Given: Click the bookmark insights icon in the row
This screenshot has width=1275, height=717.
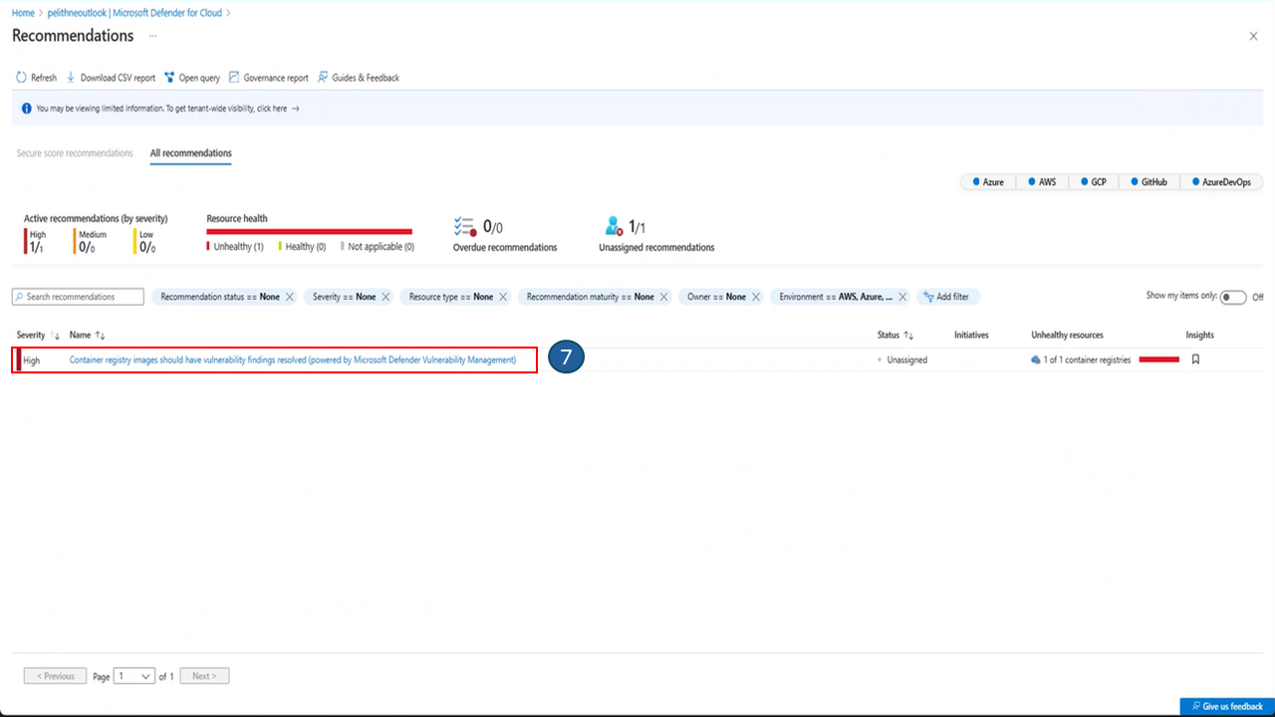Looking at the screenshot, I should pos(1195,359).
